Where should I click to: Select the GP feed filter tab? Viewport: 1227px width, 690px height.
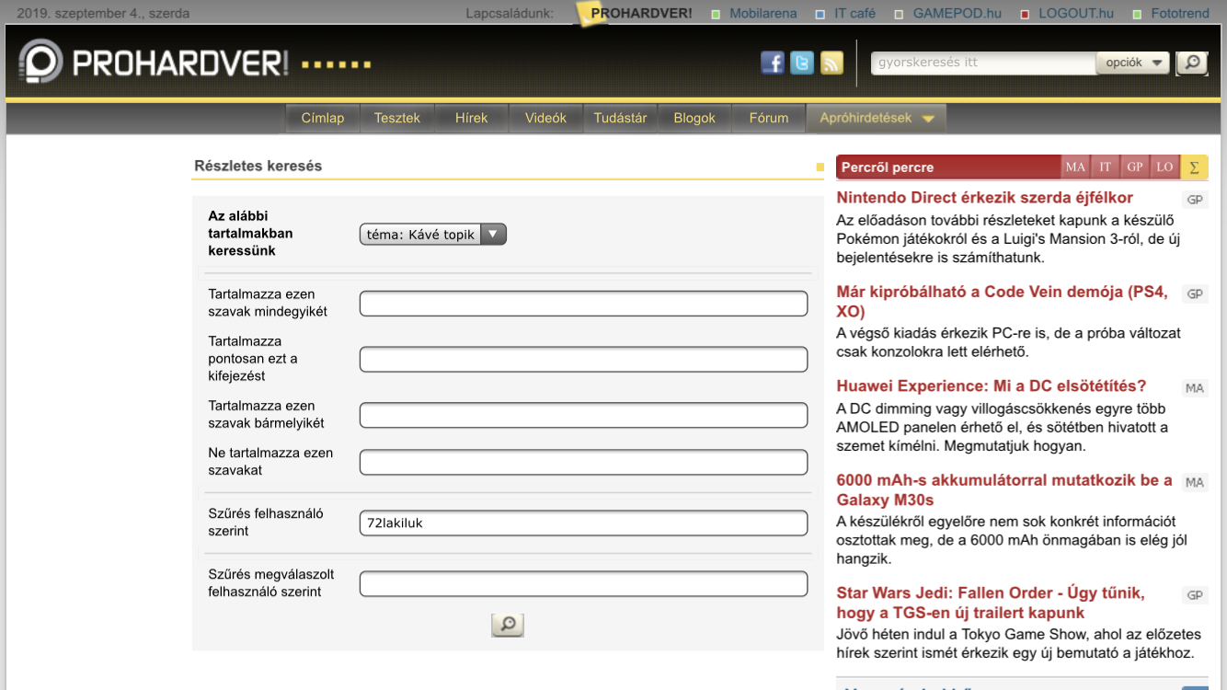click(x=1135, y=167)
